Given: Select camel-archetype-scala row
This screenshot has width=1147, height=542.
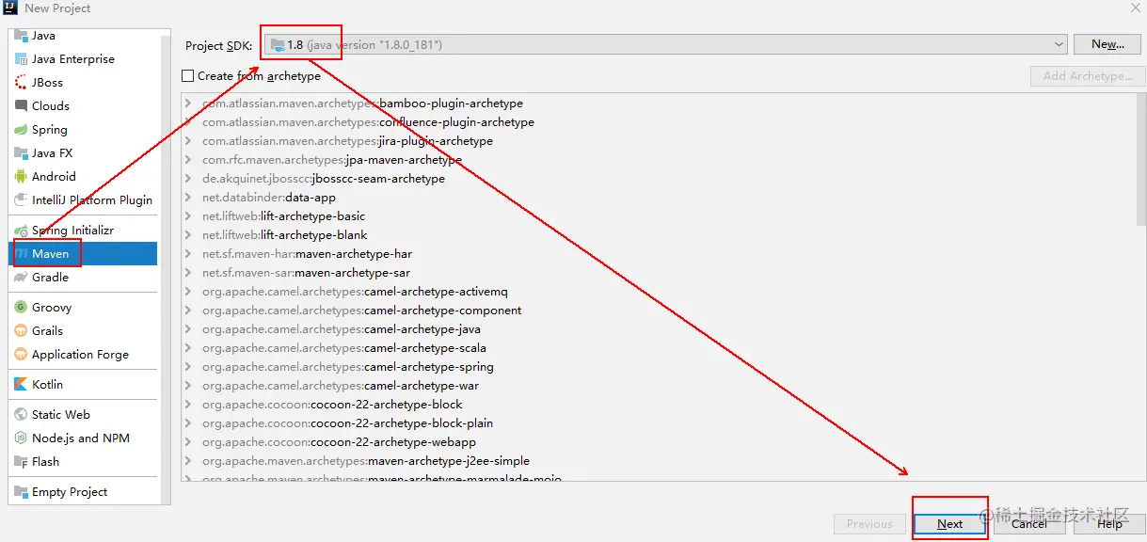Looking at the screenshot, I should click(659, 348).
